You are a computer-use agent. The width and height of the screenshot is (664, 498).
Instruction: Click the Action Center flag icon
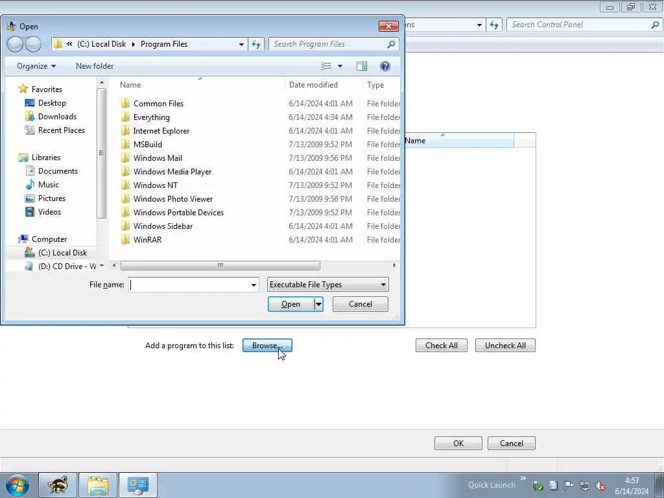569,486
